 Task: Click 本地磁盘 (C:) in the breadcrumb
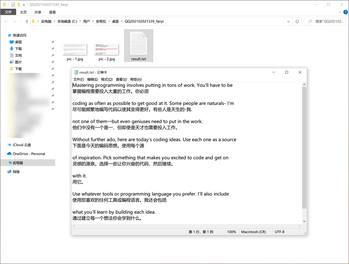point(67,21)
